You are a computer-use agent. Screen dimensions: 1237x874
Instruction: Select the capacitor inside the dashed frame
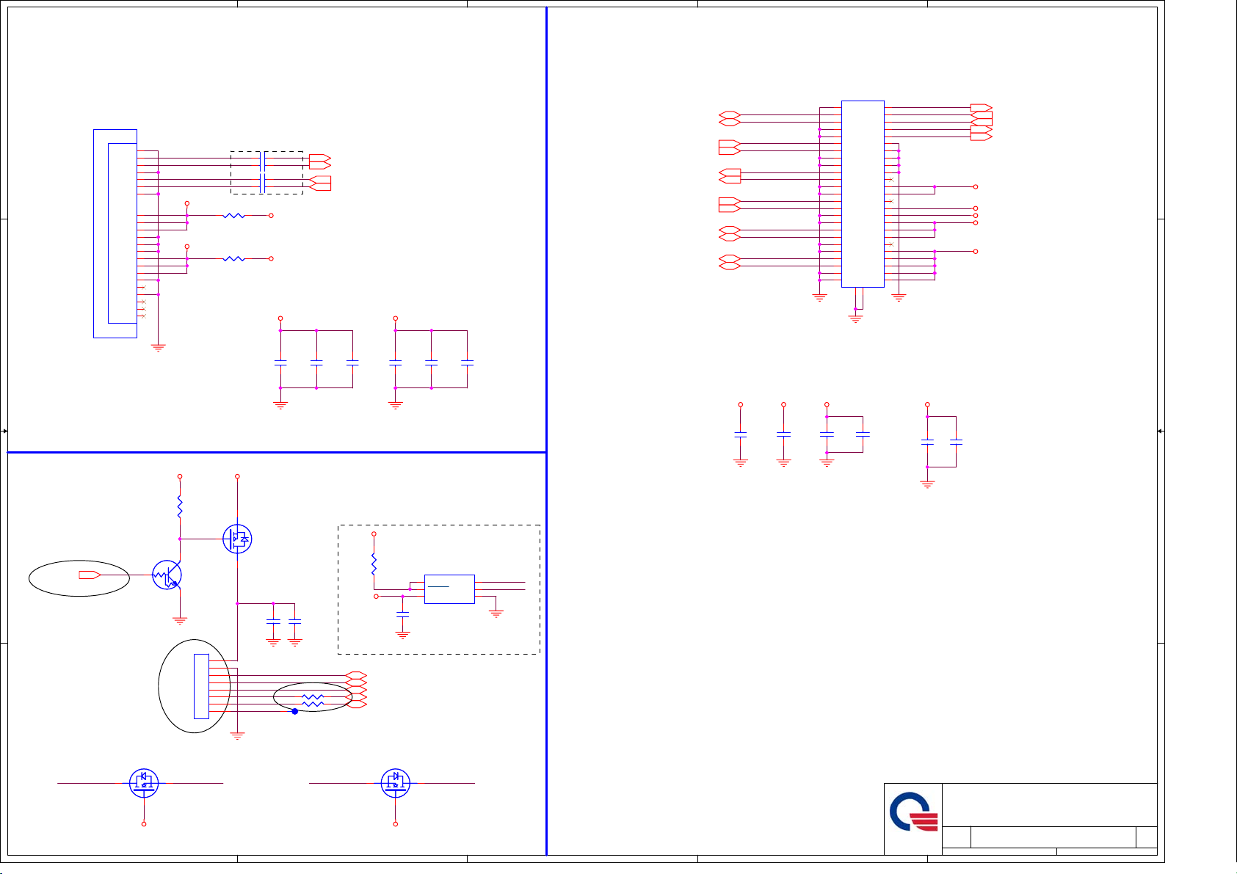(x=402, y=613)
